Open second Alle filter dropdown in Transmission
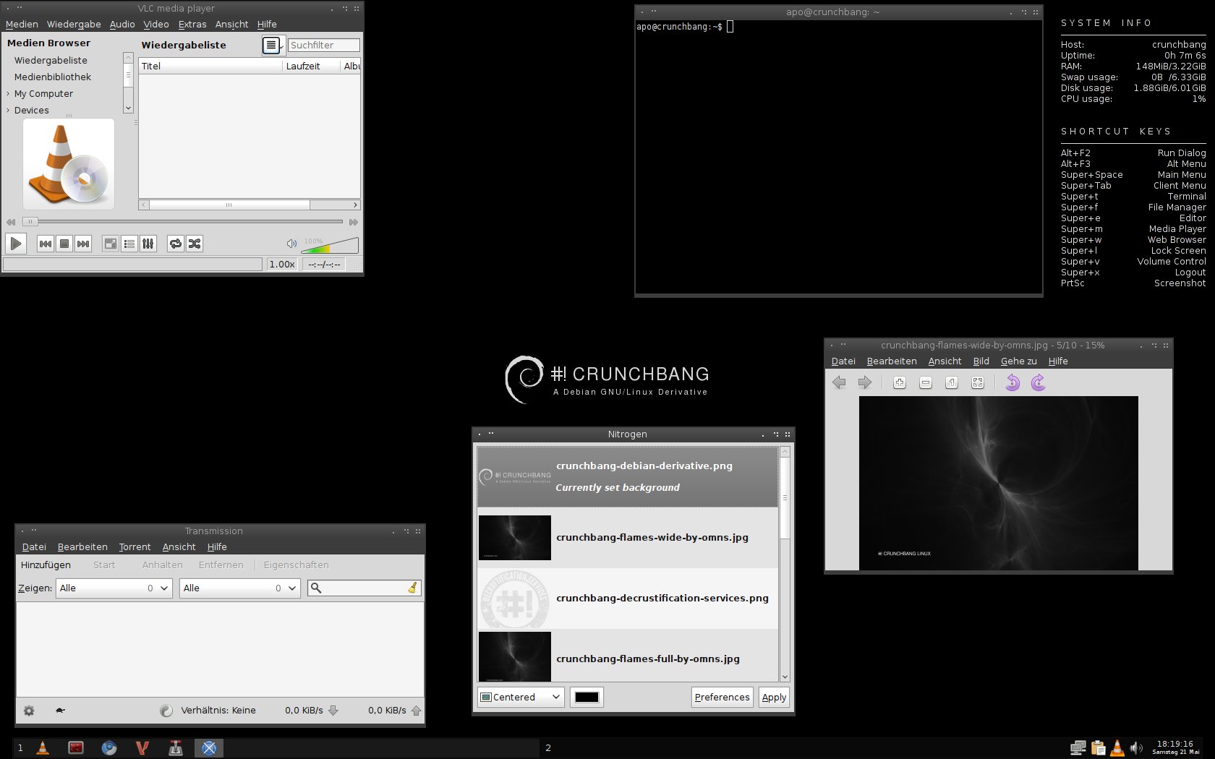This screenshot has height=759, width=1215. [239, 588]
